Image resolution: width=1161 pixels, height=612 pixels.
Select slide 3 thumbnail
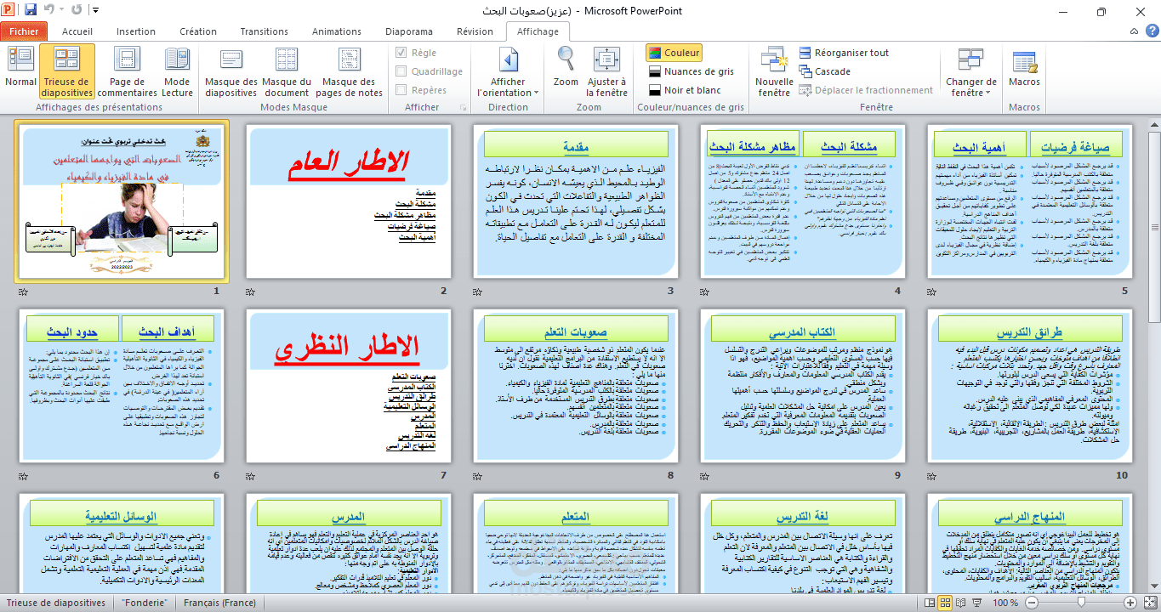click(575, 201)
